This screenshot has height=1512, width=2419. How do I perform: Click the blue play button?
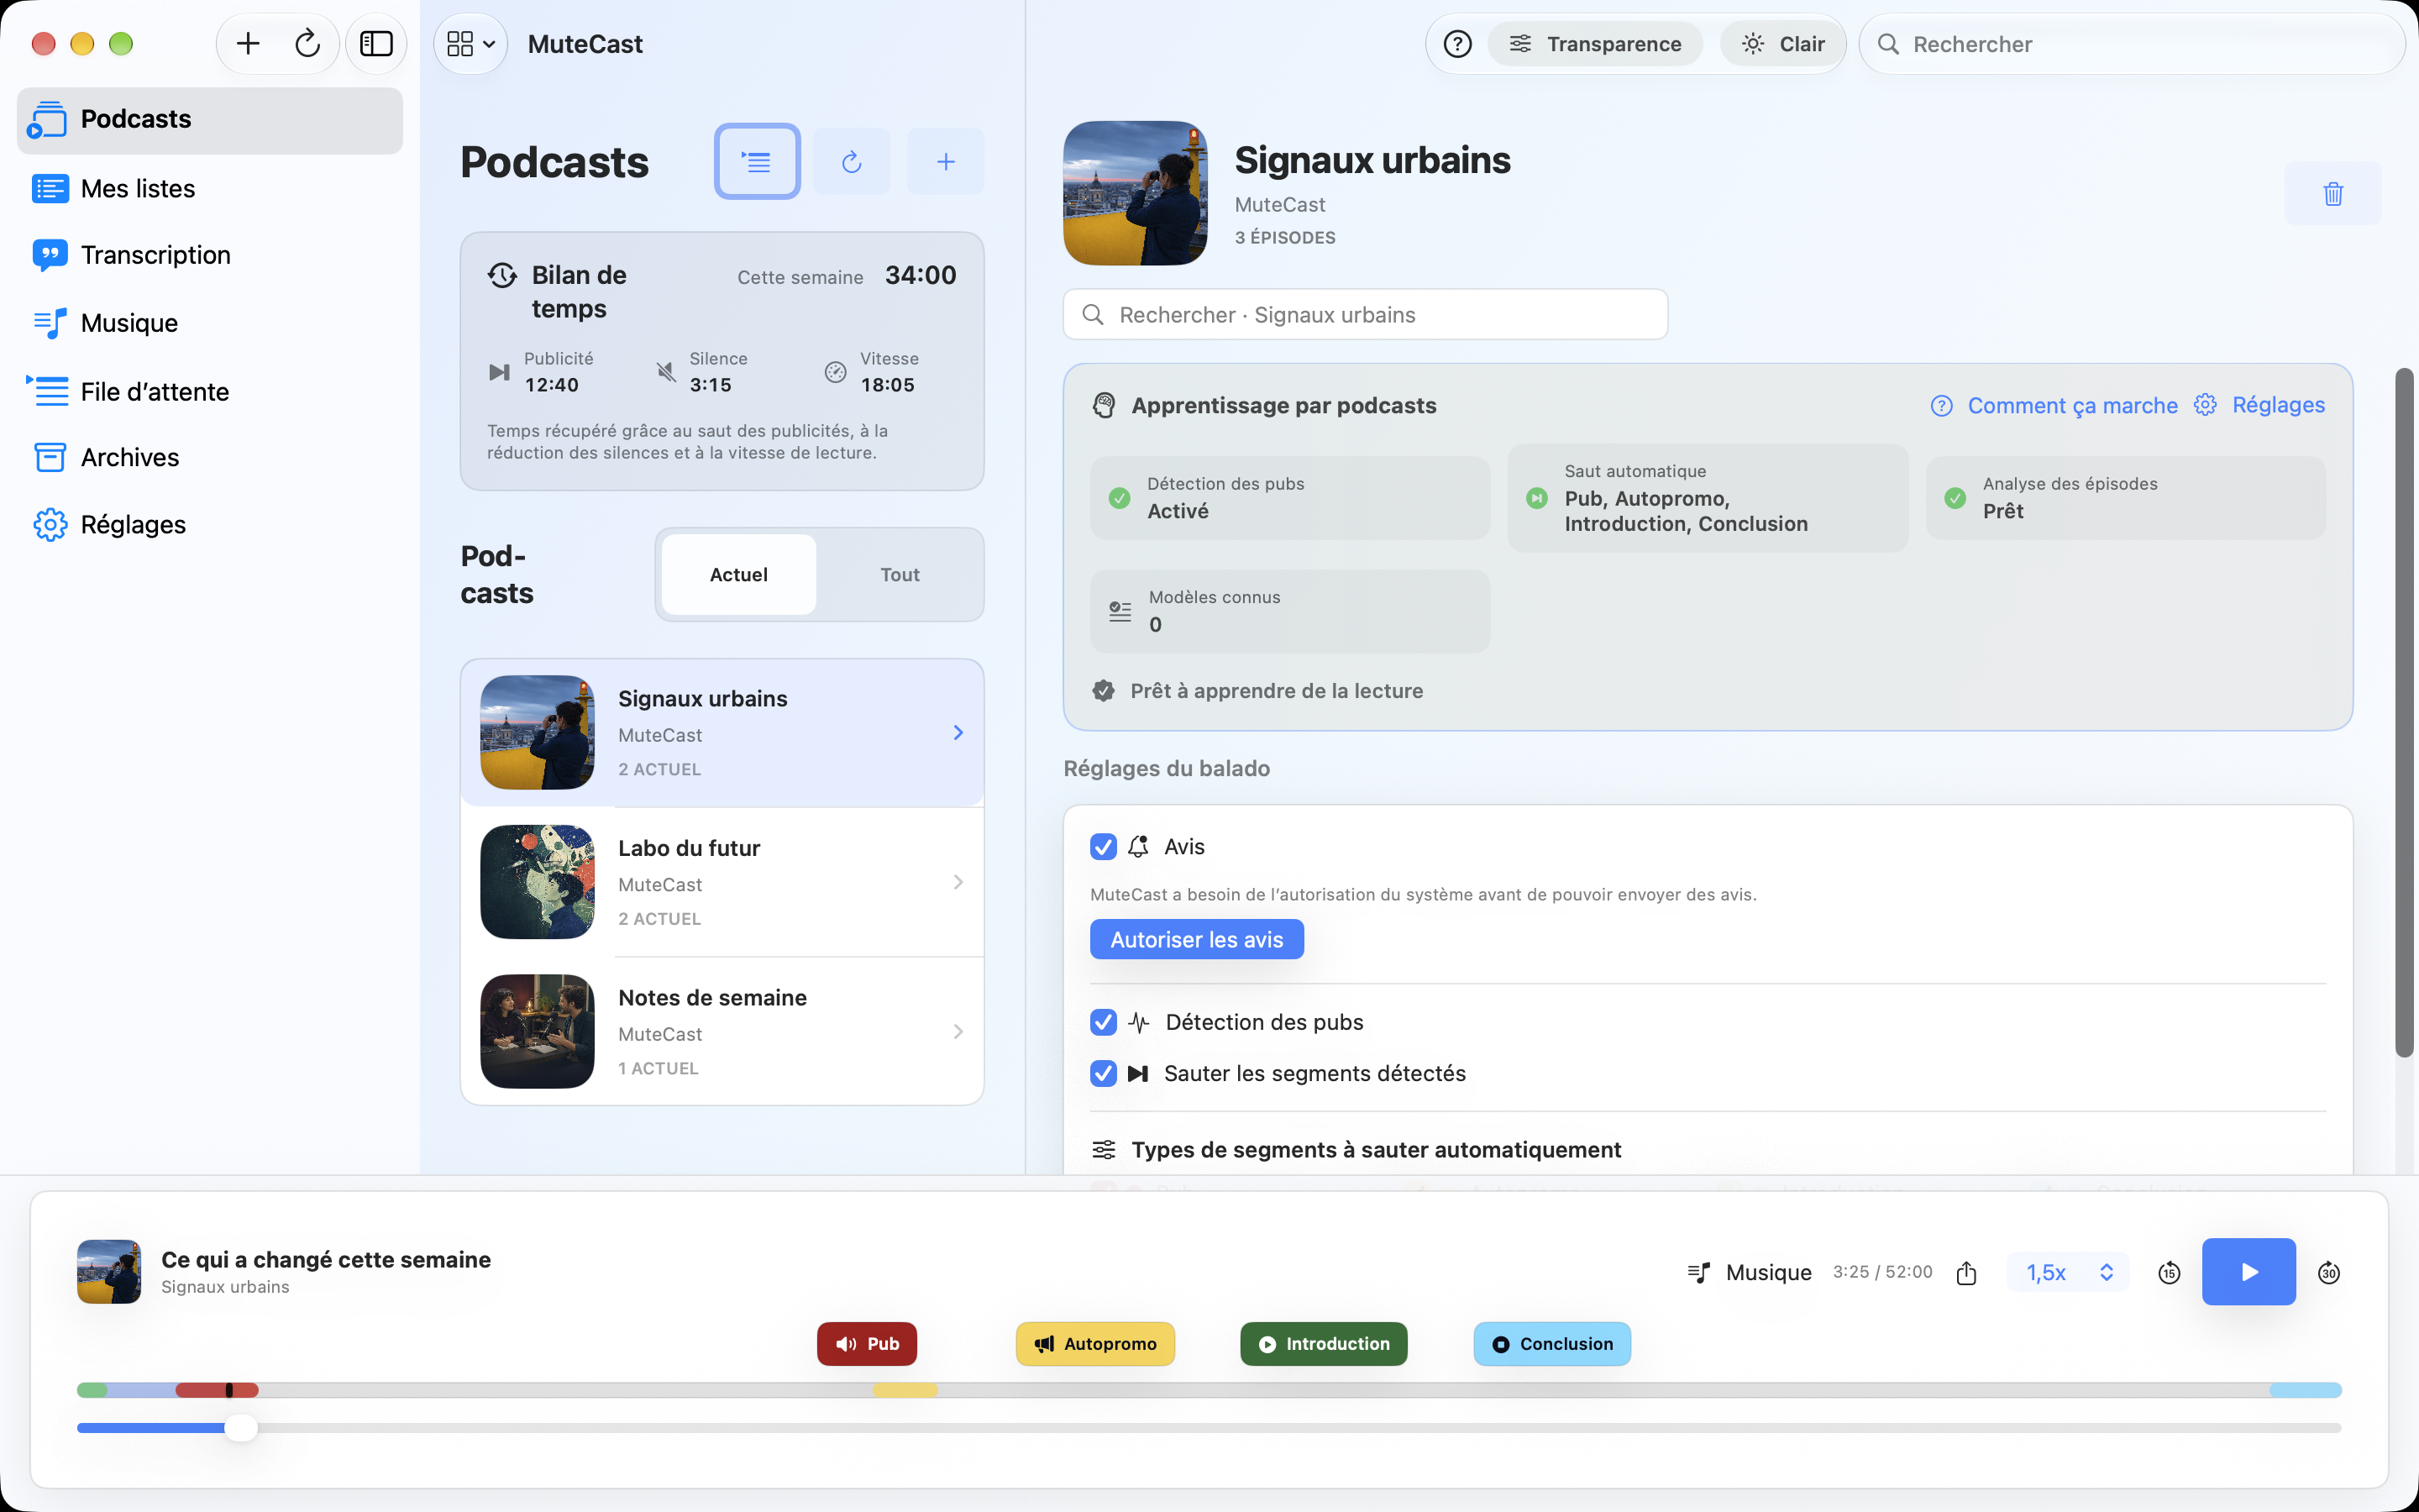[2248, 1272]
